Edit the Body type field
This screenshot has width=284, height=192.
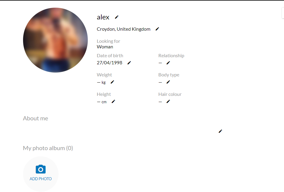pos(168,82)
